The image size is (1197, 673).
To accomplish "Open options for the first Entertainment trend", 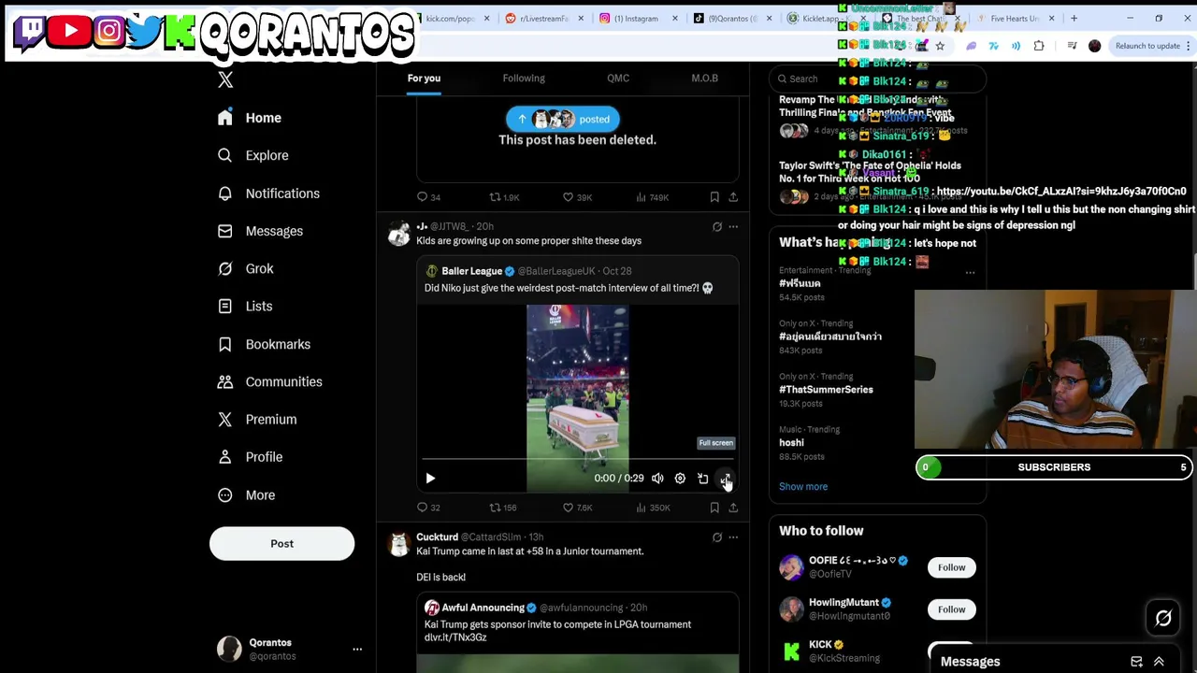I will (970, 273).
